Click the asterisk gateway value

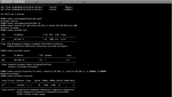(45, 60)
